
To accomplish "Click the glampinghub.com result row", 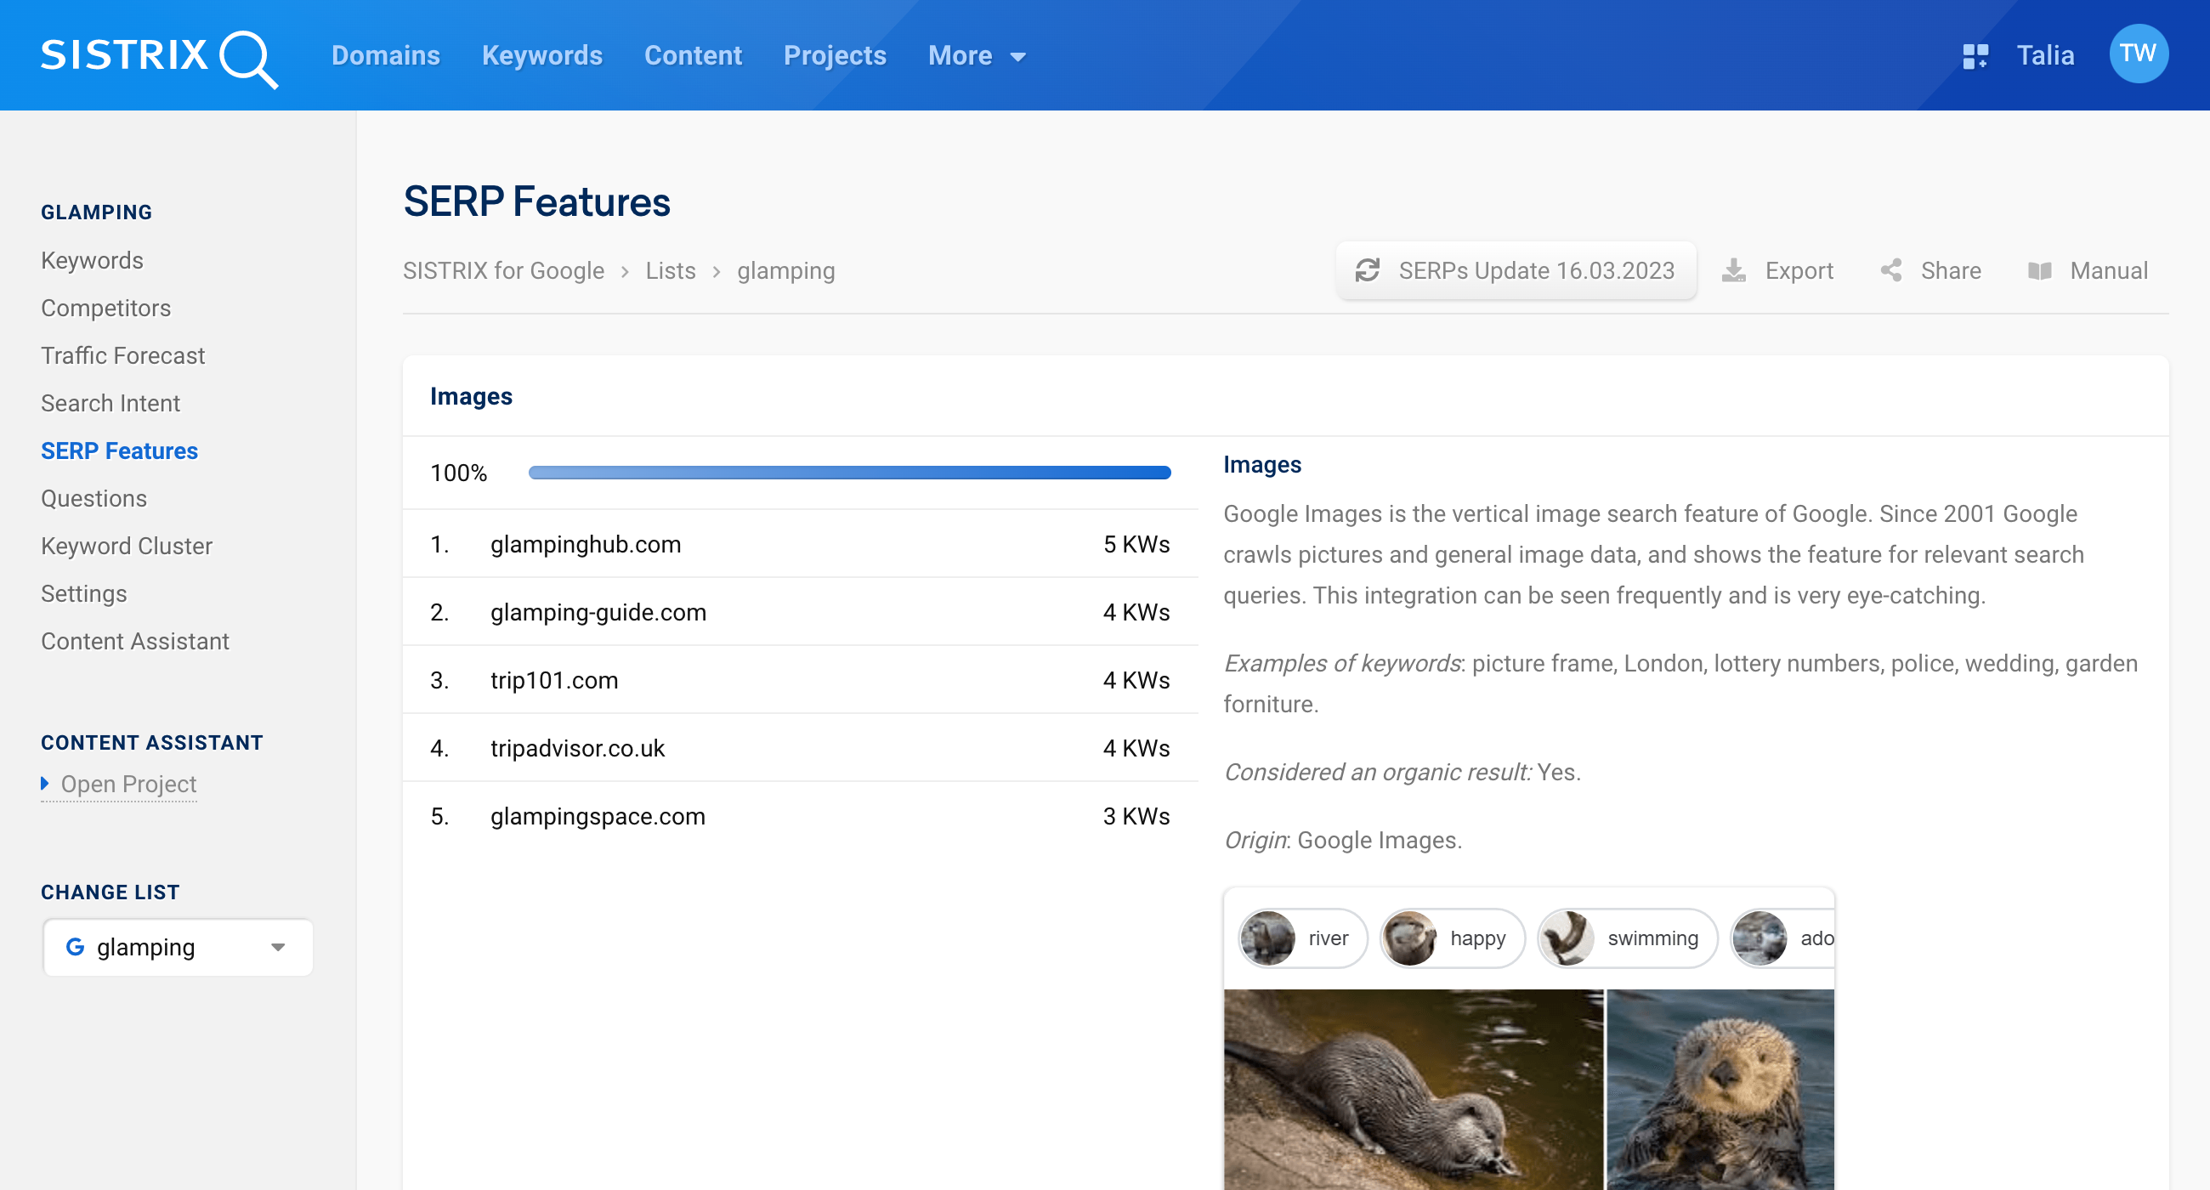I will [799, 544].
